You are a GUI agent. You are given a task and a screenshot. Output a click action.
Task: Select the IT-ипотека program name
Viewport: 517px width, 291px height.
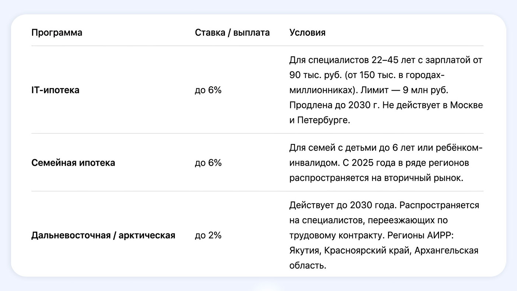[x=55, y=90]
